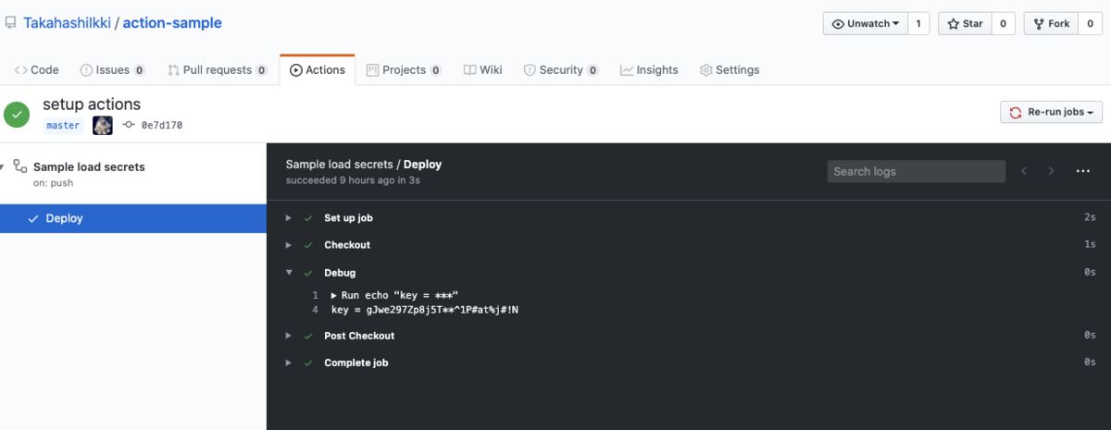Click the Deploy job checkmark icon
1111x430 pixels.
(33, 218)
